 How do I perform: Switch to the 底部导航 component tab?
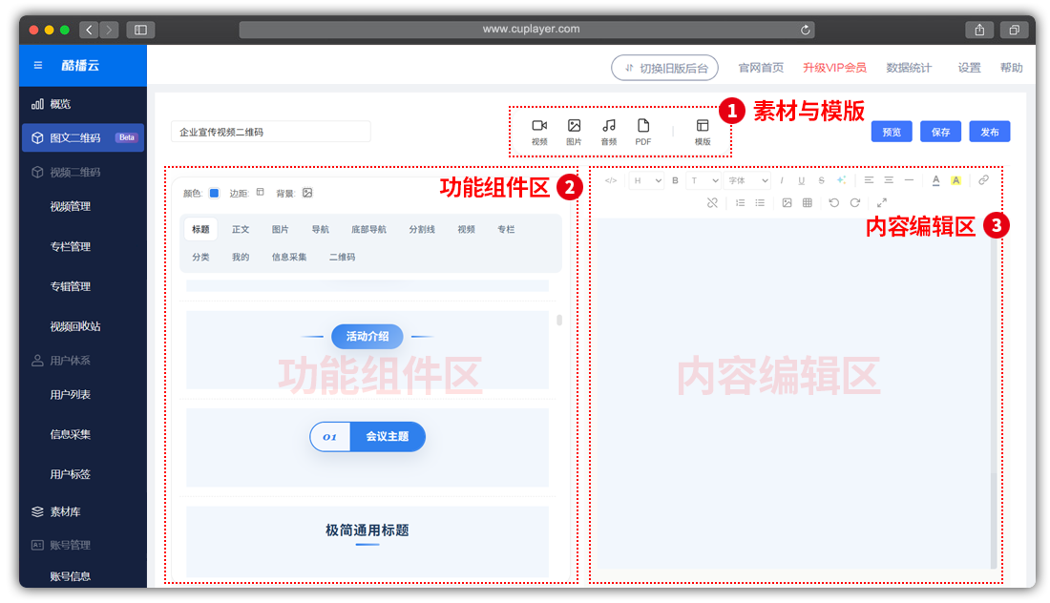pyautogui.click(x=368, y=230)
